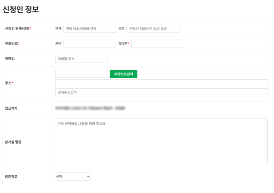Click the 주소 required label
This screenshot has height=193, width=274.
(9, 83)
